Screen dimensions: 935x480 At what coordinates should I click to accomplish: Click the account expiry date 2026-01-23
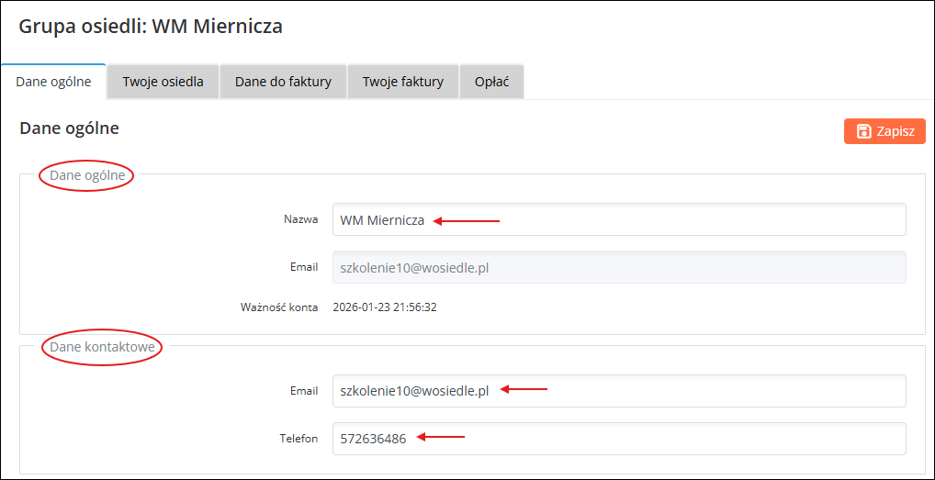click(x=385, y=307)
